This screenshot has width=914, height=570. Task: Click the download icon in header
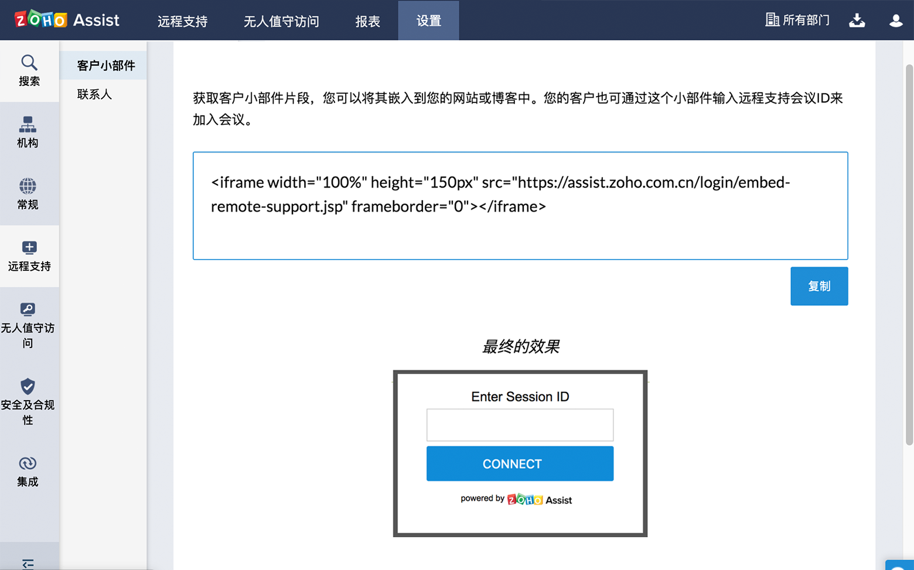click(x=857, y=21)
